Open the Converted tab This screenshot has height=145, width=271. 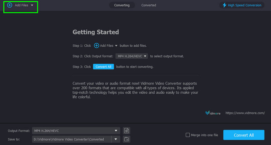[x=149, y=5]
